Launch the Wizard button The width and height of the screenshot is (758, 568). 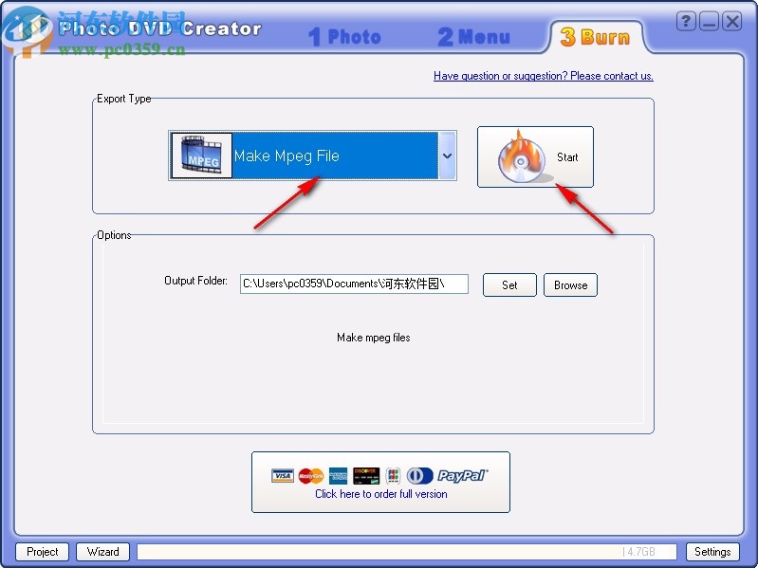click(x=103, y=552)
